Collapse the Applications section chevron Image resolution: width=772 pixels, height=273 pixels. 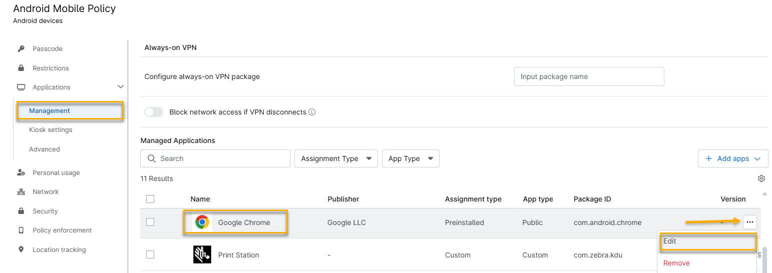[x=120, y=87]
